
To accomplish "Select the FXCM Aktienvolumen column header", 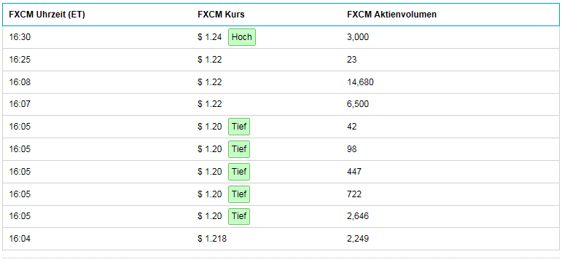I will click(x=391, y=15).
